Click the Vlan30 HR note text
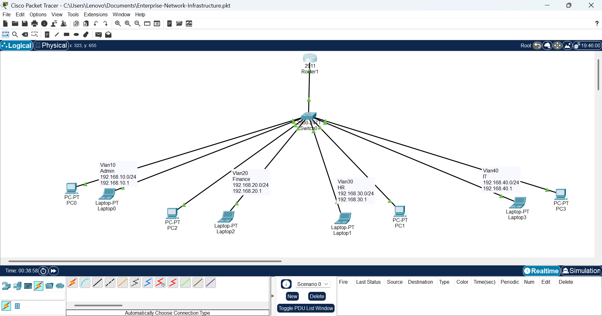Image resolution: width=602 pixels, height=316 pixels. [356, 191]
